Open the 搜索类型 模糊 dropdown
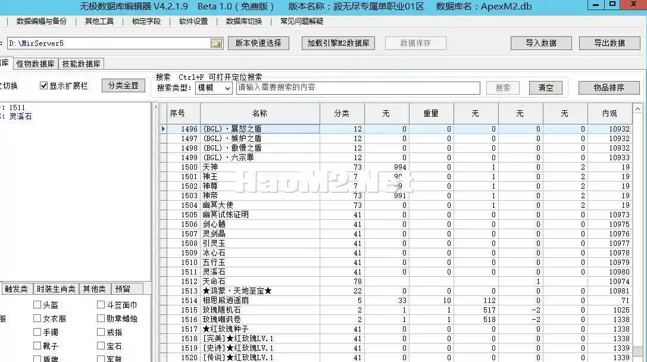The image size is (647, 362). tap(214, 88)
